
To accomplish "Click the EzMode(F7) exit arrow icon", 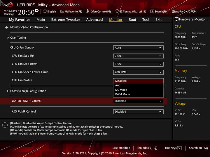I will (155, 148).
